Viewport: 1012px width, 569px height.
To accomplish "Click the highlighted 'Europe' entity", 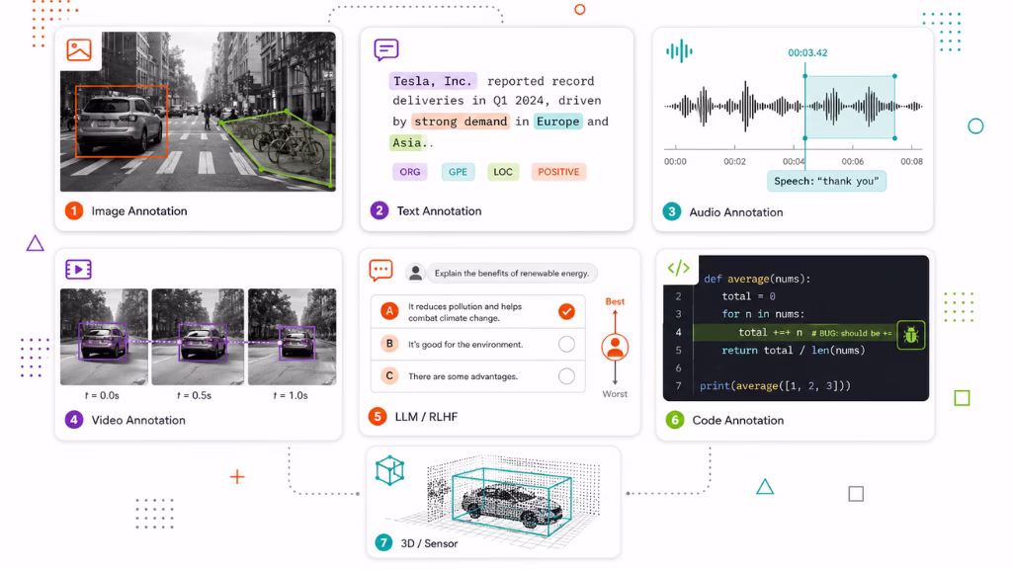I will tap(557, 122).
